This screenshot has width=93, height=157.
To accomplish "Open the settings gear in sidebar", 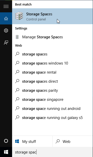I will click(6, 30).
